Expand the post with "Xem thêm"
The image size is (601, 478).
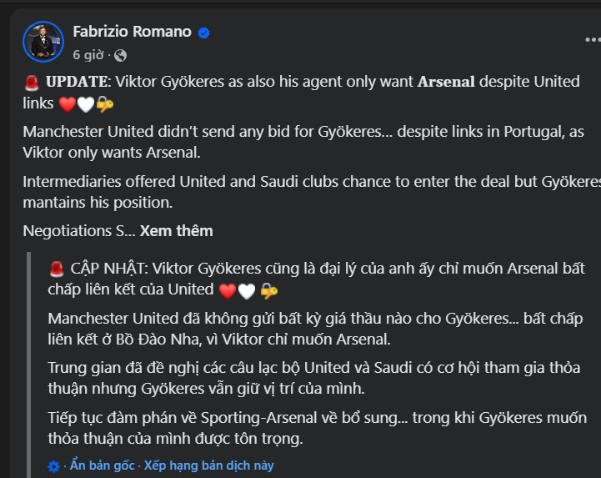coord(177,231)
